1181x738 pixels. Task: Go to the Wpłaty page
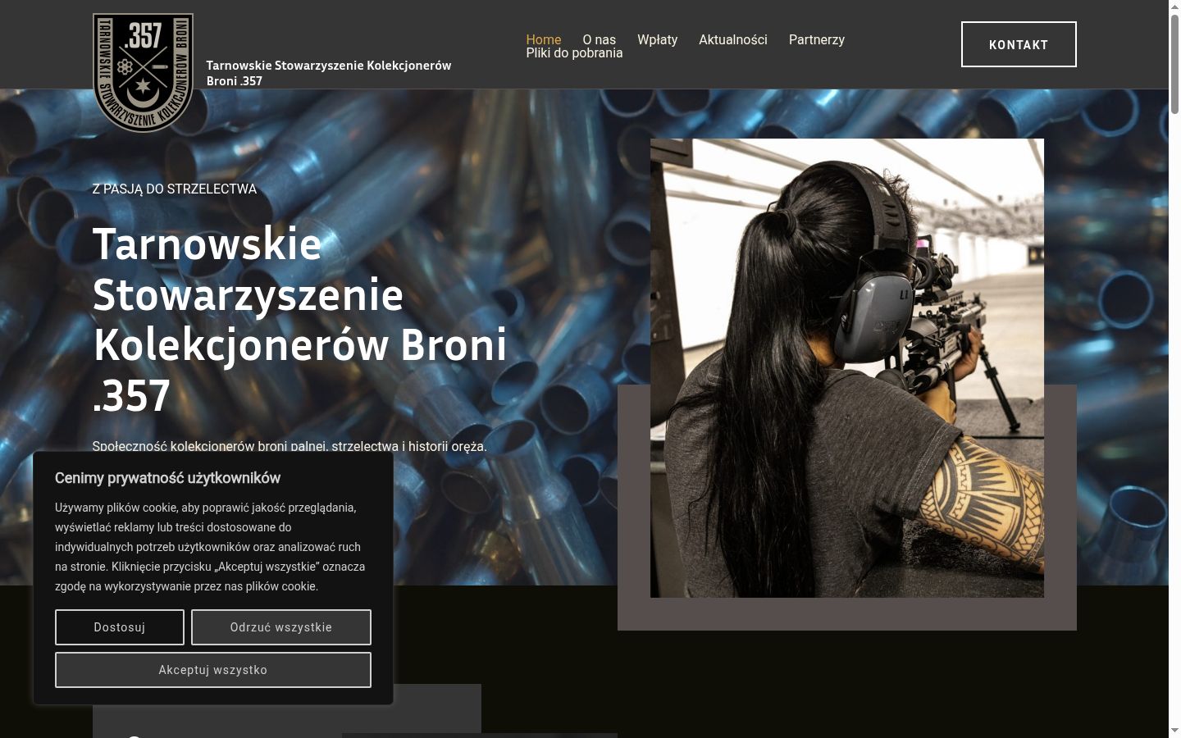click(x=658, y=39)
